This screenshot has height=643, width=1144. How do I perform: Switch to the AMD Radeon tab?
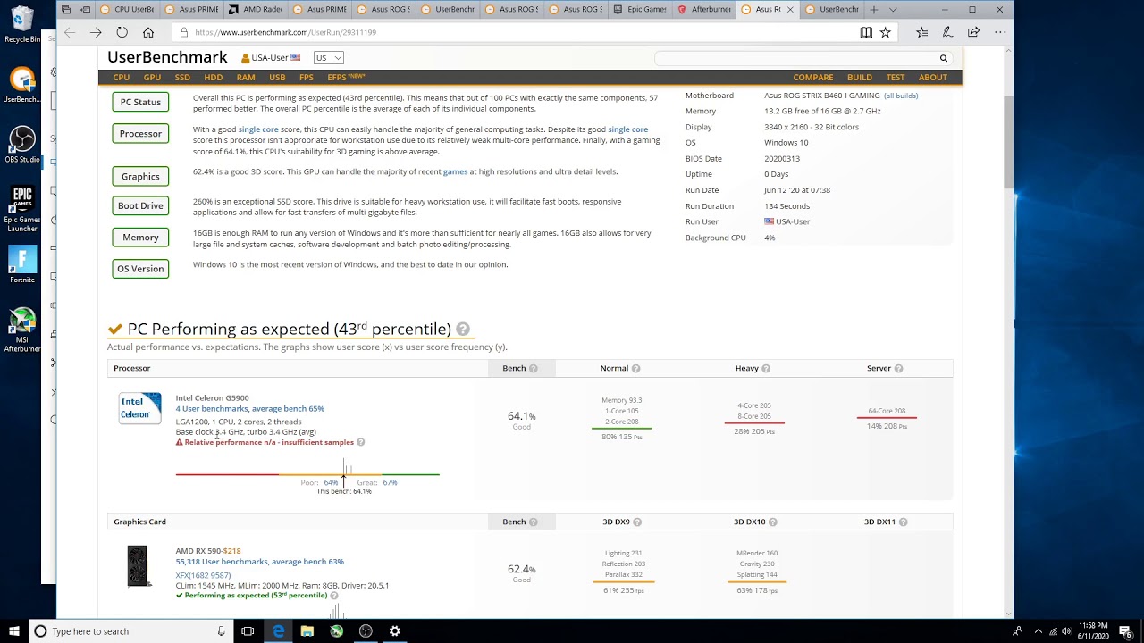257,9
